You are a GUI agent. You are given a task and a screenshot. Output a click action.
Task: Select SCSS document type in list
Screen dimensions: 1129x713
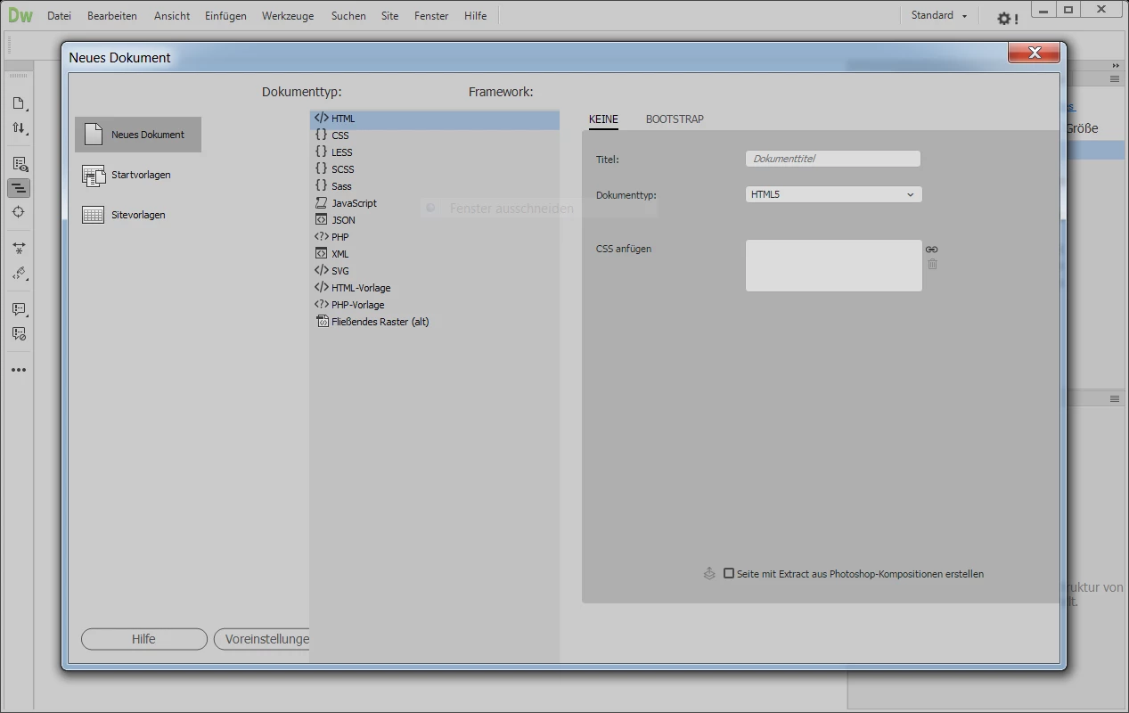click(x=435, y=169)
